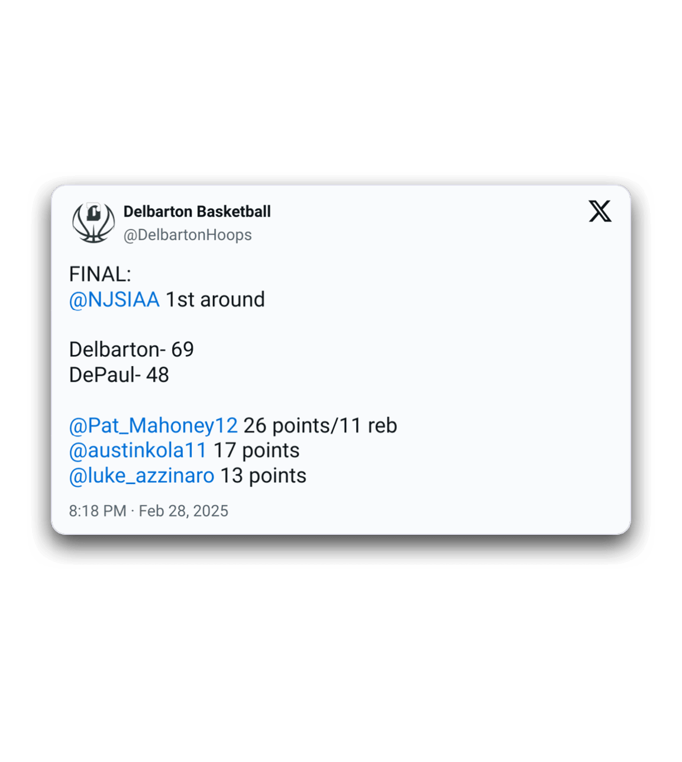Click the X logo on the tweet
The height and width of the screenshot is (762, 682).
pyautogui.click(x=600, y=211)
